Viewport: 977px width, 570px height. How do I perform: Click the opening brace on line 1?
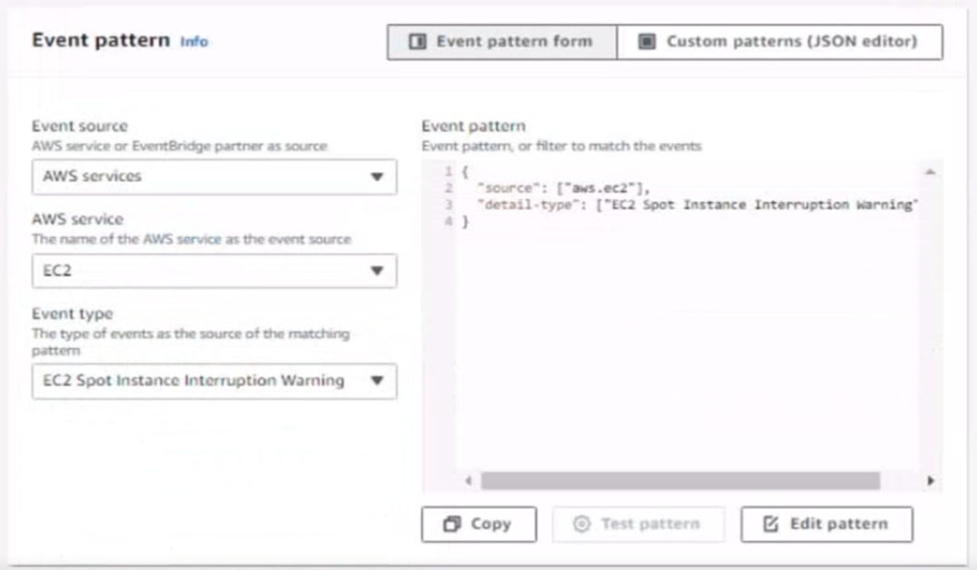[464, 172]
